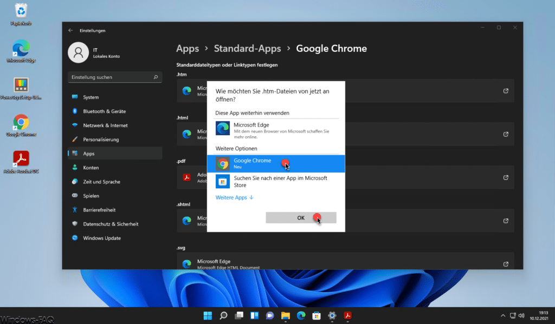The height and width of the screenshot is (324, 555).
Task: Open Datenschutz & Sicherheit settings
Action: pyautogui.click(x=115, y=224)
